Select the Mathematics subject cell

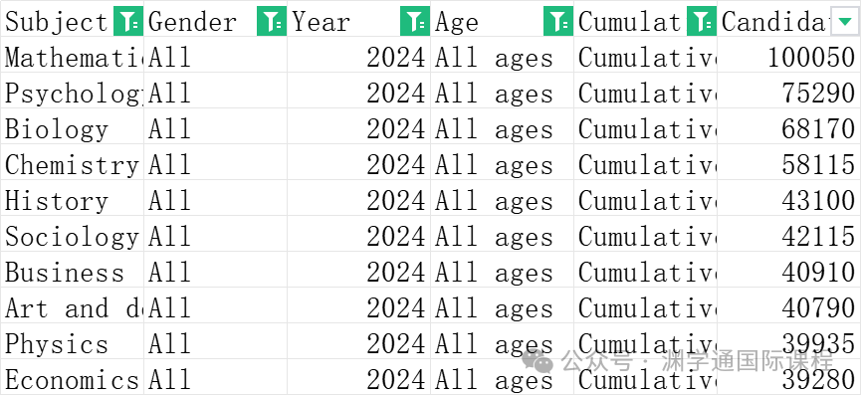click(73, 55)
